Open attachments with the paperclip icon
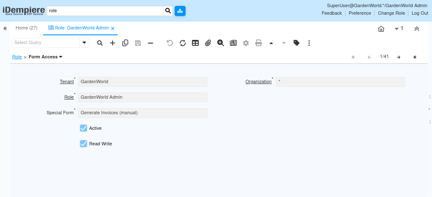Image resolution: width=432 pixels, height=197 pixels. (208, 43)
